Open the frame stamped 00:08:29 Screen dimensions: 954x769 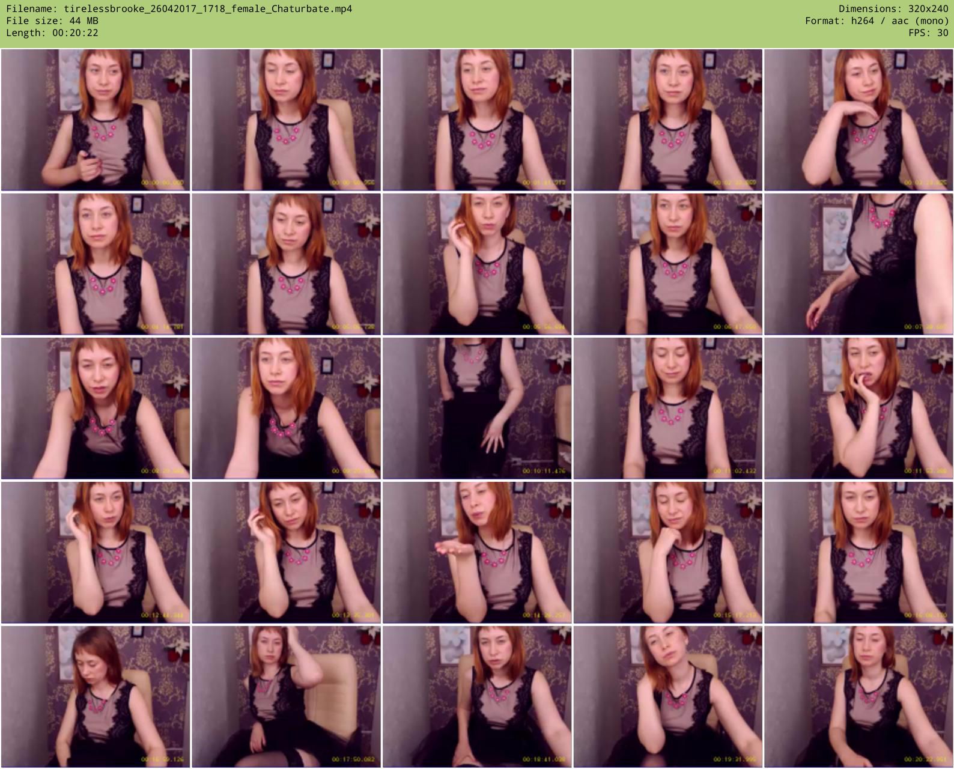coord(96,409)
